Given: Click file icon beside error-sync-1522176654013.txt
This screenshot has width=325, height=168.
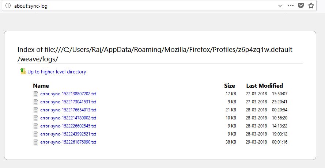Looking at the screenshot, I should coord(36,110).
